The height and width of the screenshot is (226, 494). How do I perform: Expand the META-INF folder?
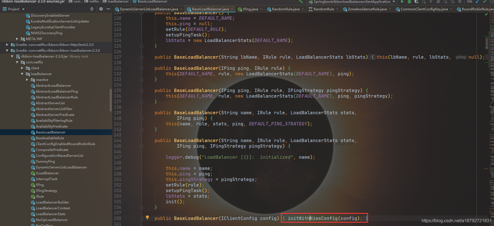[17, 39]
